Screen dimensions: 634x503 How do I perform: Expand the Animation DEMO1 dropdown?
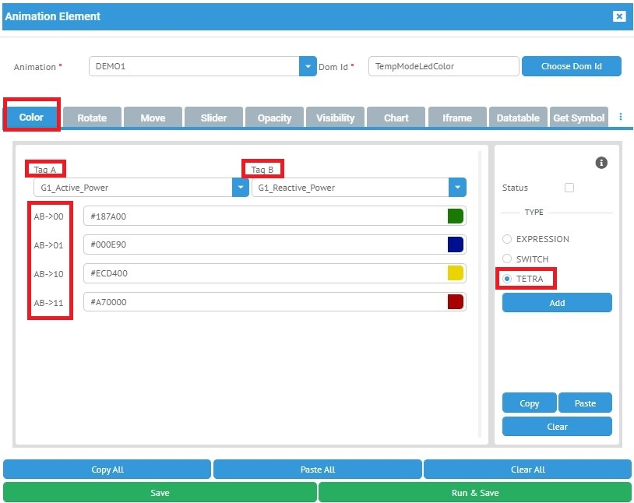(x=308, y=66)
